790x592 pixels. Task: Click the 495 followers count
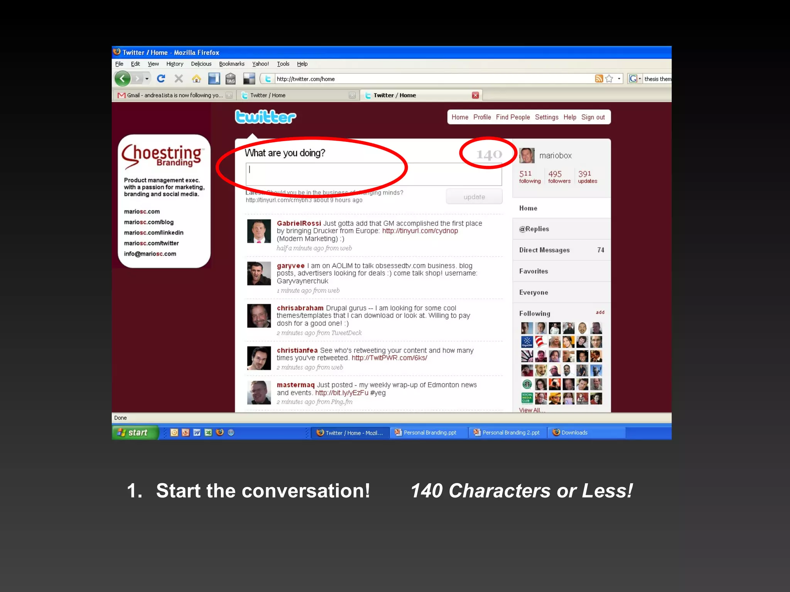[x=559, y=177]
